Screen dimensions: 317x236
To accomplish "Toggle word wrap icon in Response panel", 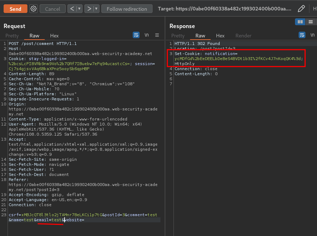I will point(302,35).
